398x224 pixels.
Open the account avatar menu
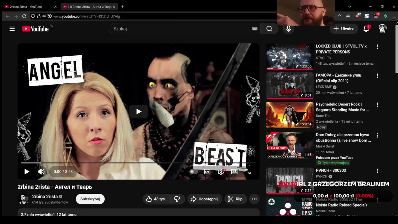[x=383, y=29]
